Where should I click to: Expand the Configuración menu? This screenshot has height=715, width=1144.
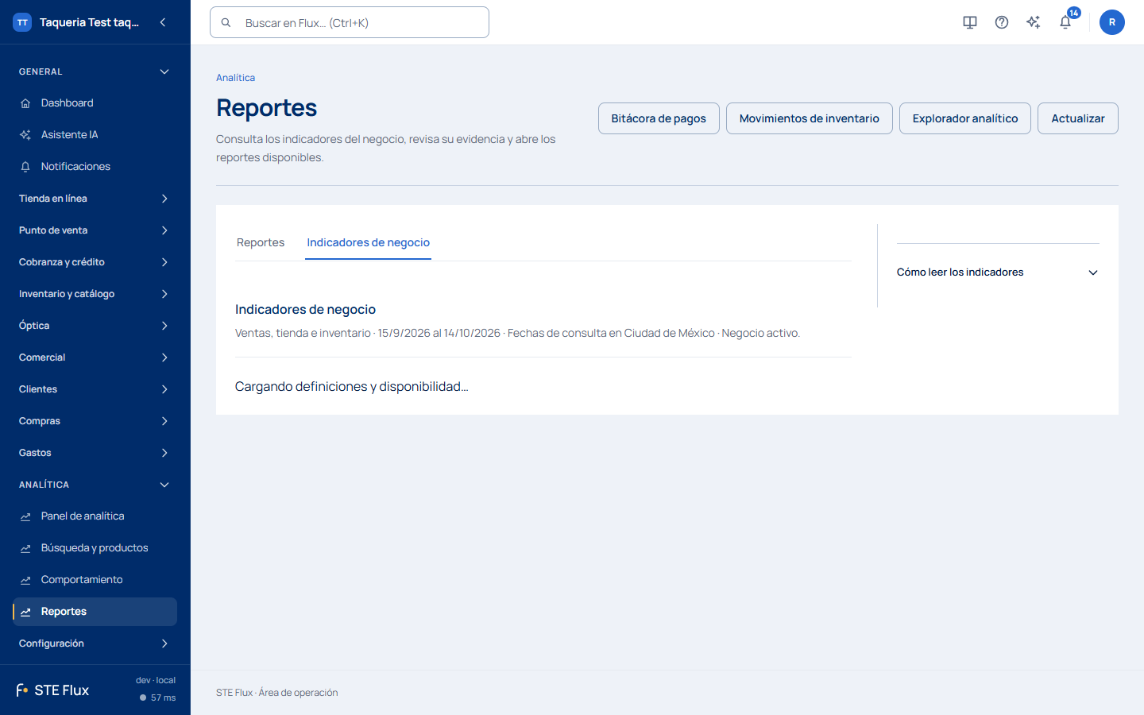[95, 643]
